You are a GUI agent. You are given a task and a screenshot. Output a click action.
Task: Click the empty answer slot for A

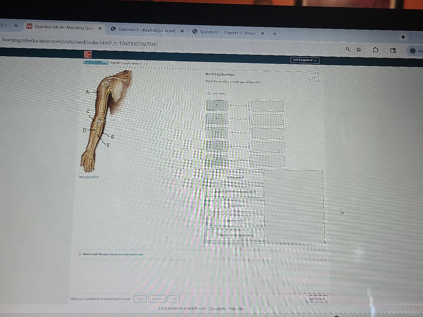pyautogui.click(x=267, y=106)
